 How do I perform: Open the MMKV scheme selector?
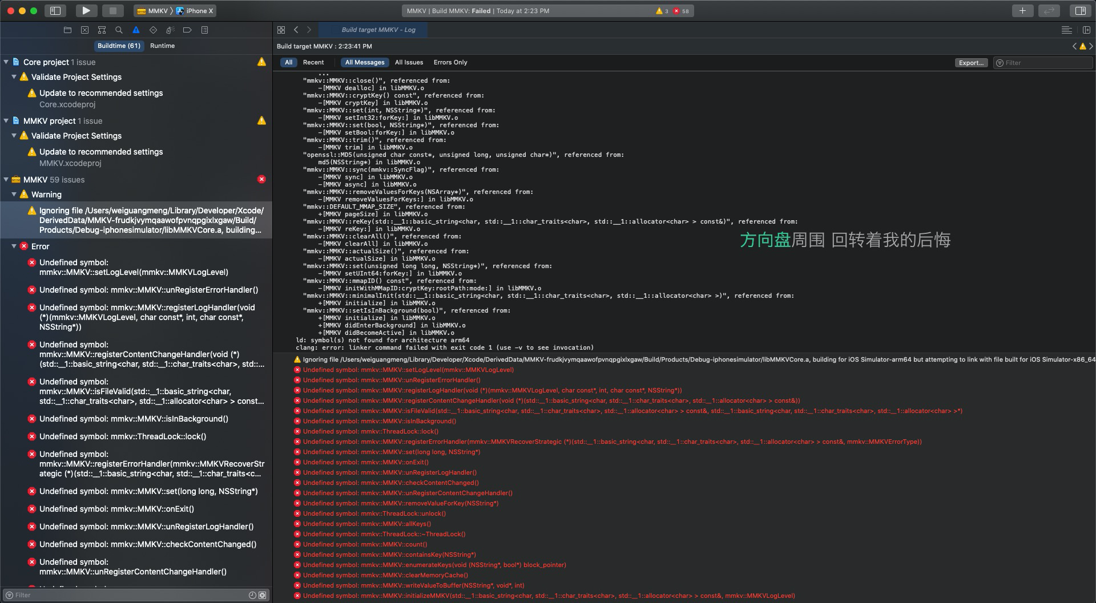coord(154,11)
